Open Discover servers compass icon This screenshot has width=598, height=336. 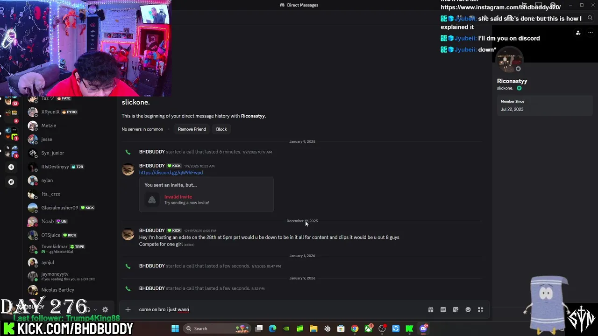tap(11, 182)
